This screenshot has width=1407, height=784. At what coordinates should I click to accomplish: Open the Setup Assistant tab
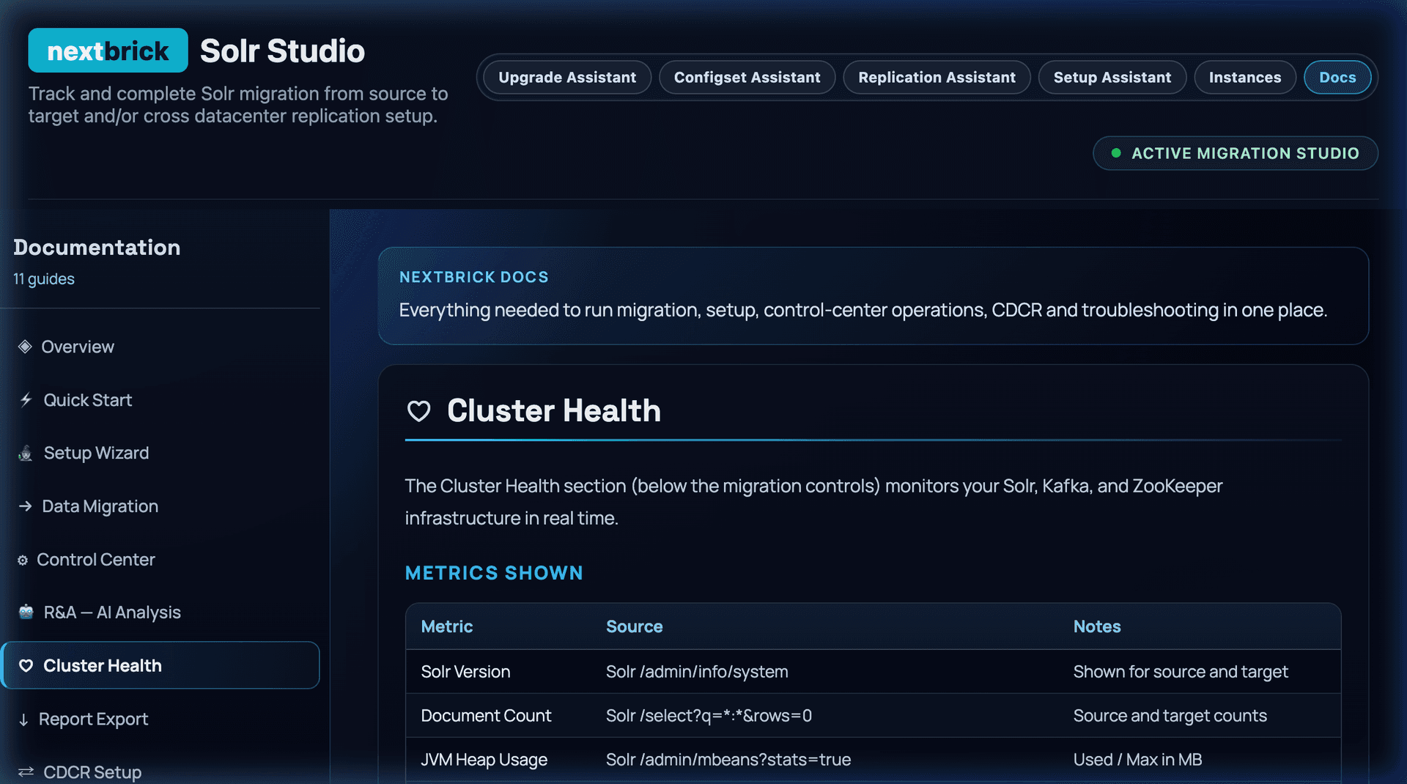click(1112, 78)
